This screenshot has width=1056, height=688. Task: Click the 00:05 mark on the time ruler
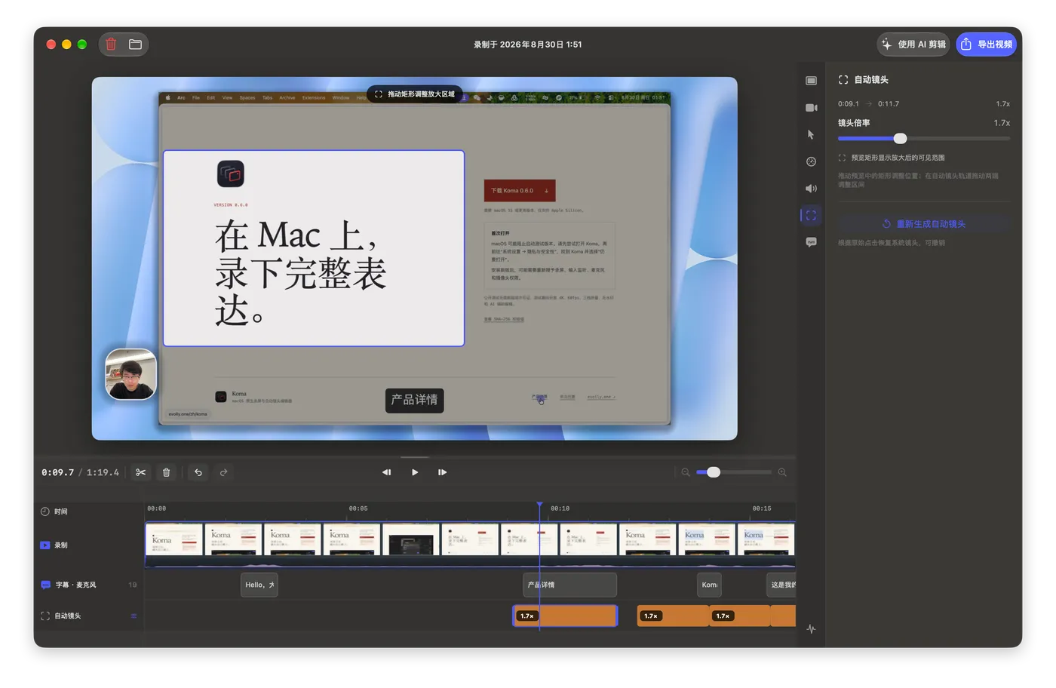[x=358, y=508]
